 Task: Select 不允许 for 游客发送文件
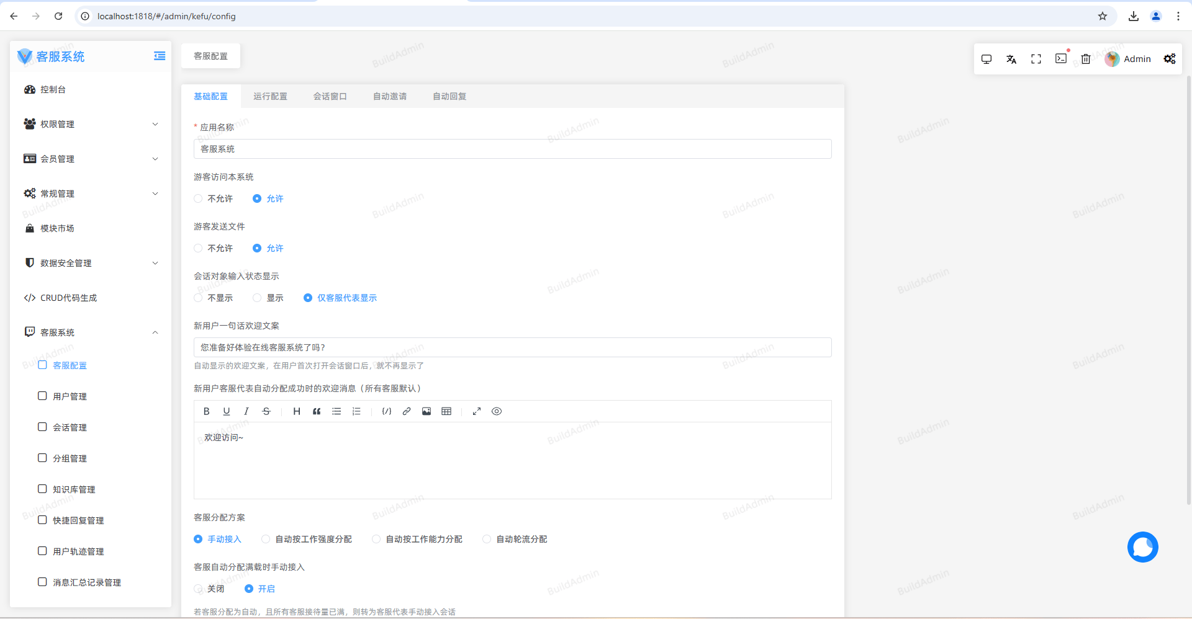coord(214,248)
